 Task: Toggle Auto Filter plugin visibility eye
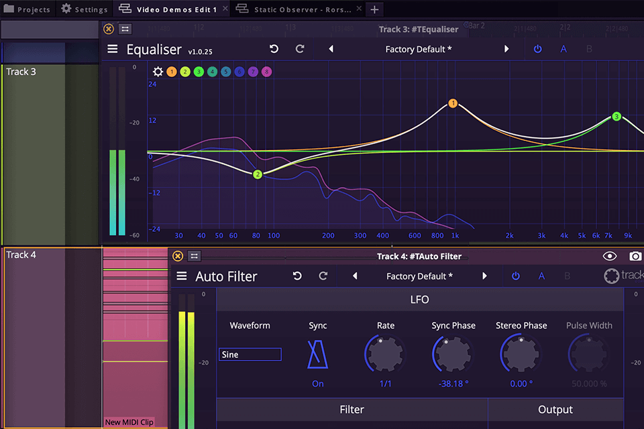coord(610,256)
